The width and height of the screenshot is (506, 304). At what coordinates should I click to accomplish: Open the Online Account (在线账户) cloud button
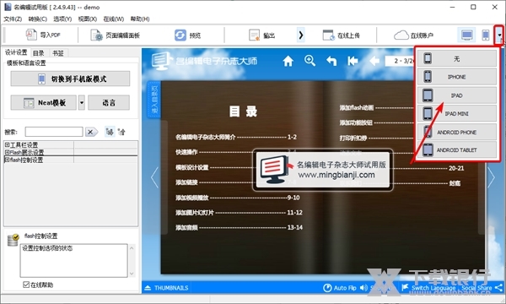(414, 35)
